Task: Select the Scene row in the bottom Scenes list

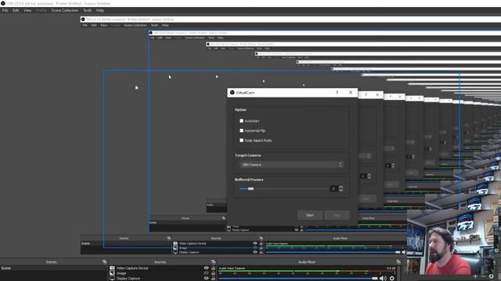Action: click(x=54, y=269)
